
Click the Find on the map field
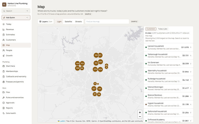coord(107,21)
